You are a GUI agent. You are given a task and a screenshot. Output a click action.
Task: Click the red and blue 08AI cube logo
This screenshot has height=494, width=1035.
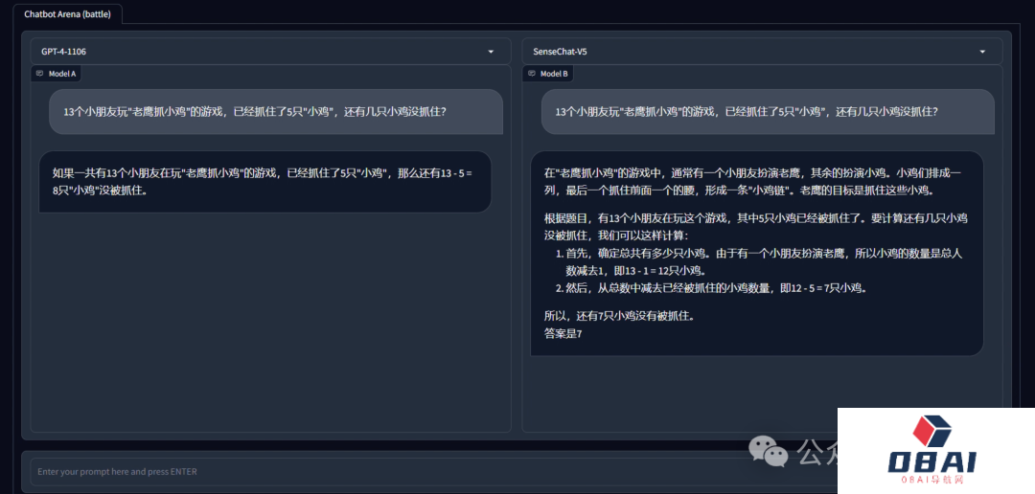pyautogui.click(x=931, y=433)
